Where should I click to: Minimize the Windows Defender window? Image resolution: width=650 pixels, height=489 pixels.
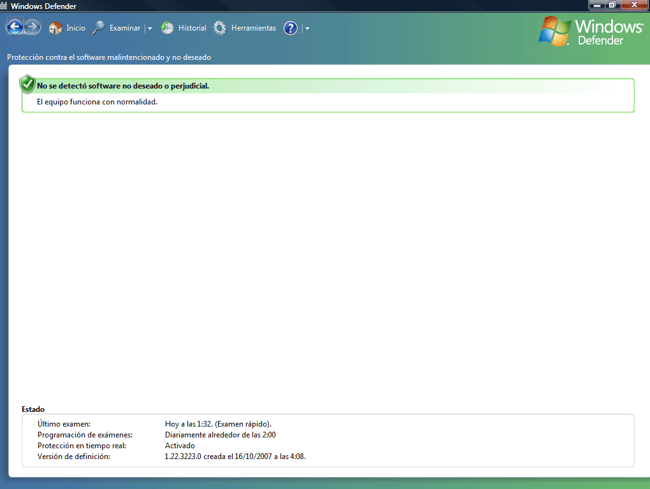pos(598,4)
